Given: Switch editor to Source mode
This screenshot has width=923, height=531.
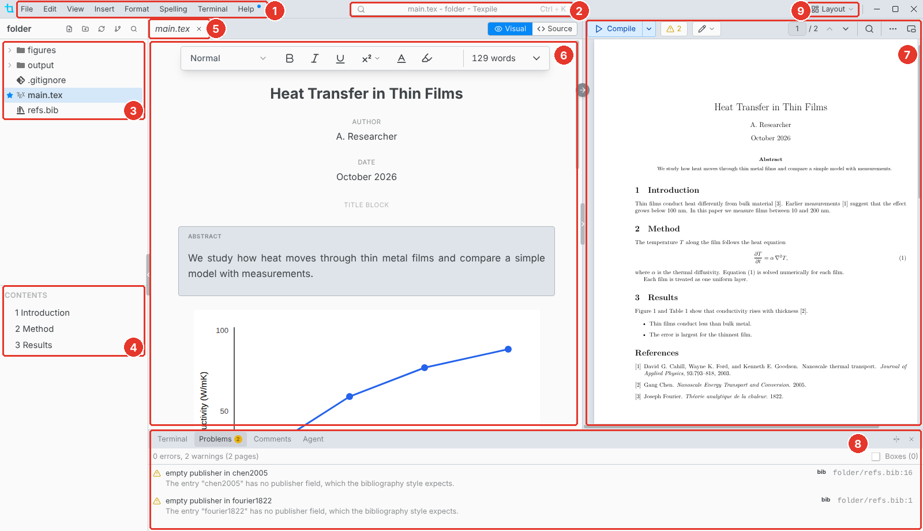Looking at the screenshot, I should click(555, 29).
